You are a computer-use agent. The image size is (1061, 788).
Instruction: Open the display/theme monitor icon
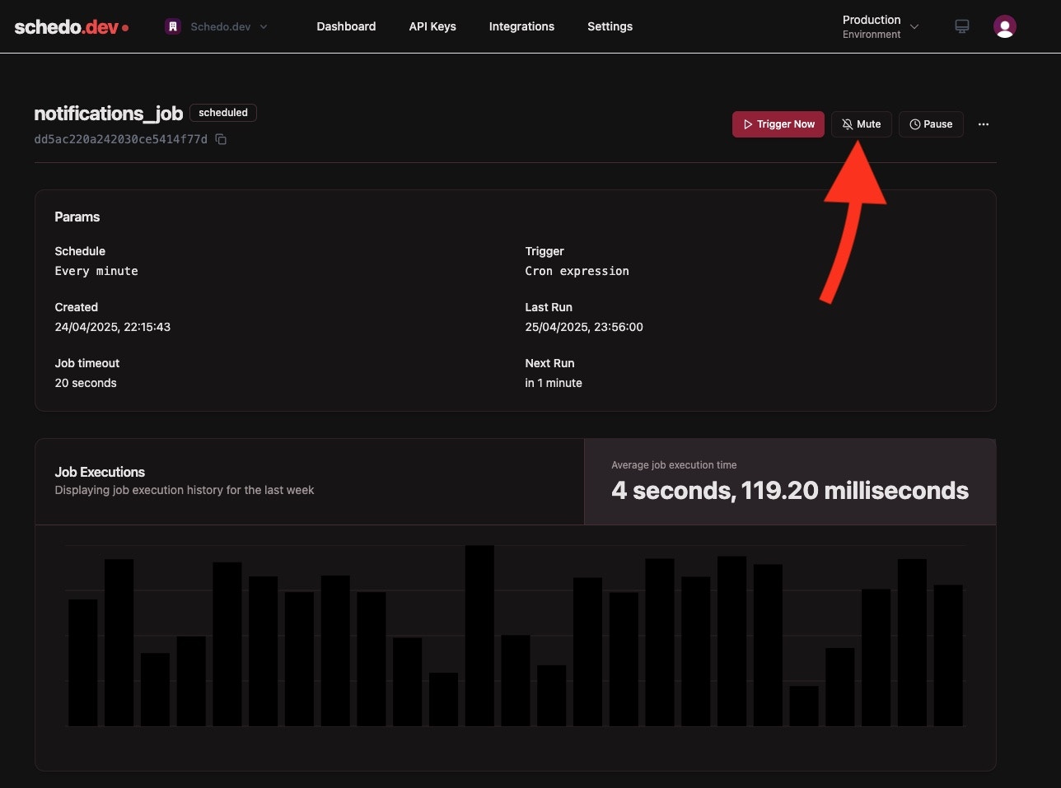pyautogui.click(x=961, y=26)
